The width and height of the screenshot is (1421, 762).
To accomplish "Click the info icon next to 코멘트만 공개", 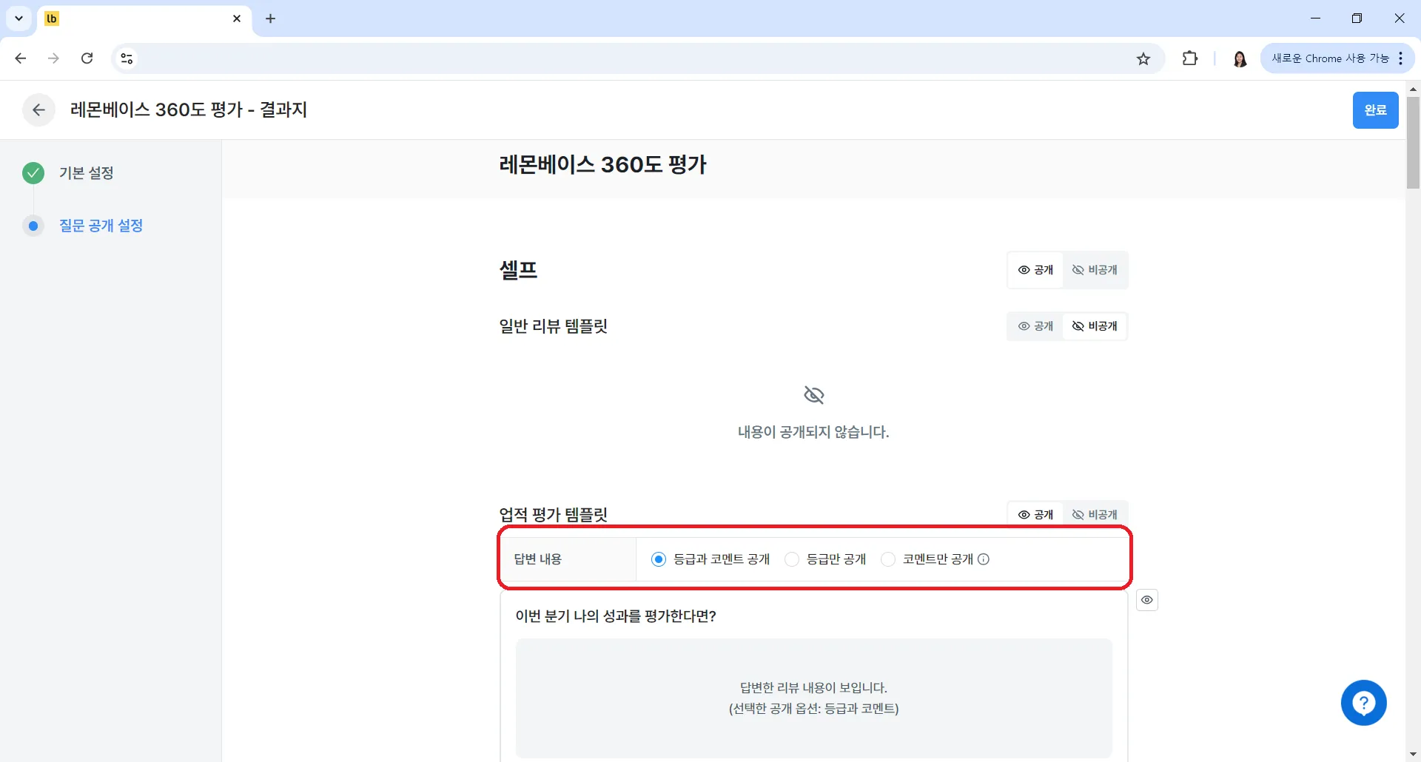I will [984, 559].
